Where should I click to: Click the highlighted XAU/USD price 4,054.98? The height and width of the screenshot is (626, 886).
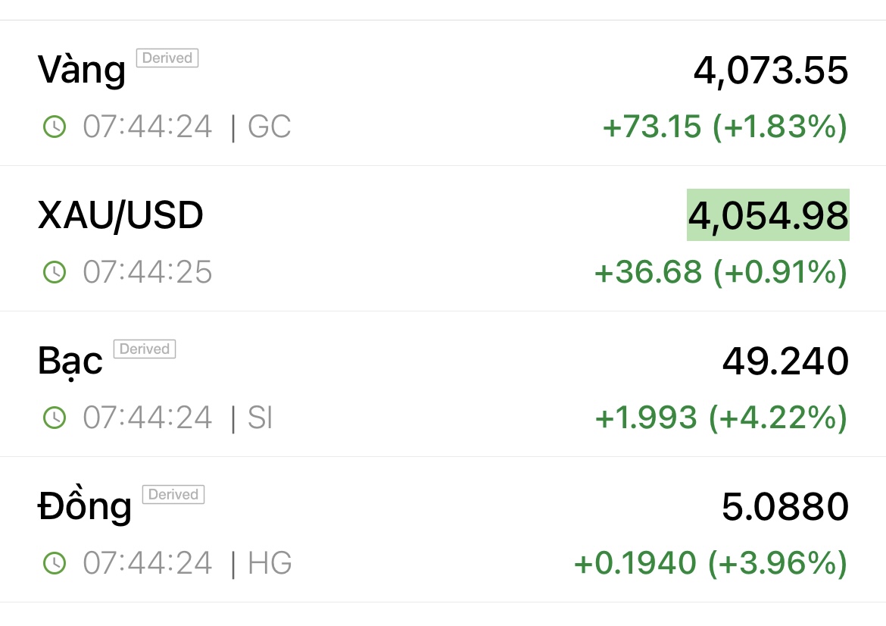pos(768,216)
